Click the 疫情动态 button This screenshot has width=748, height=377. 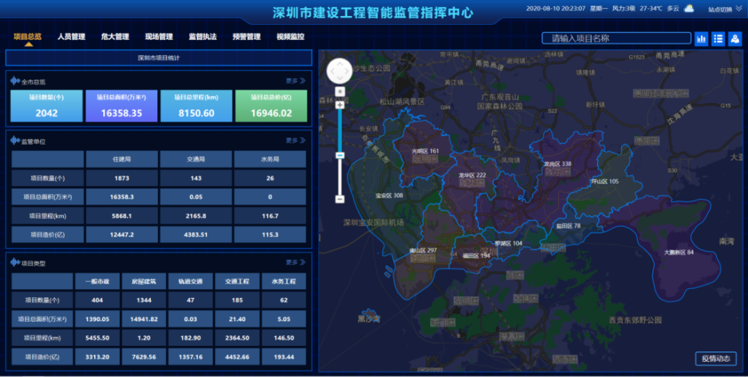click(716, 359)
